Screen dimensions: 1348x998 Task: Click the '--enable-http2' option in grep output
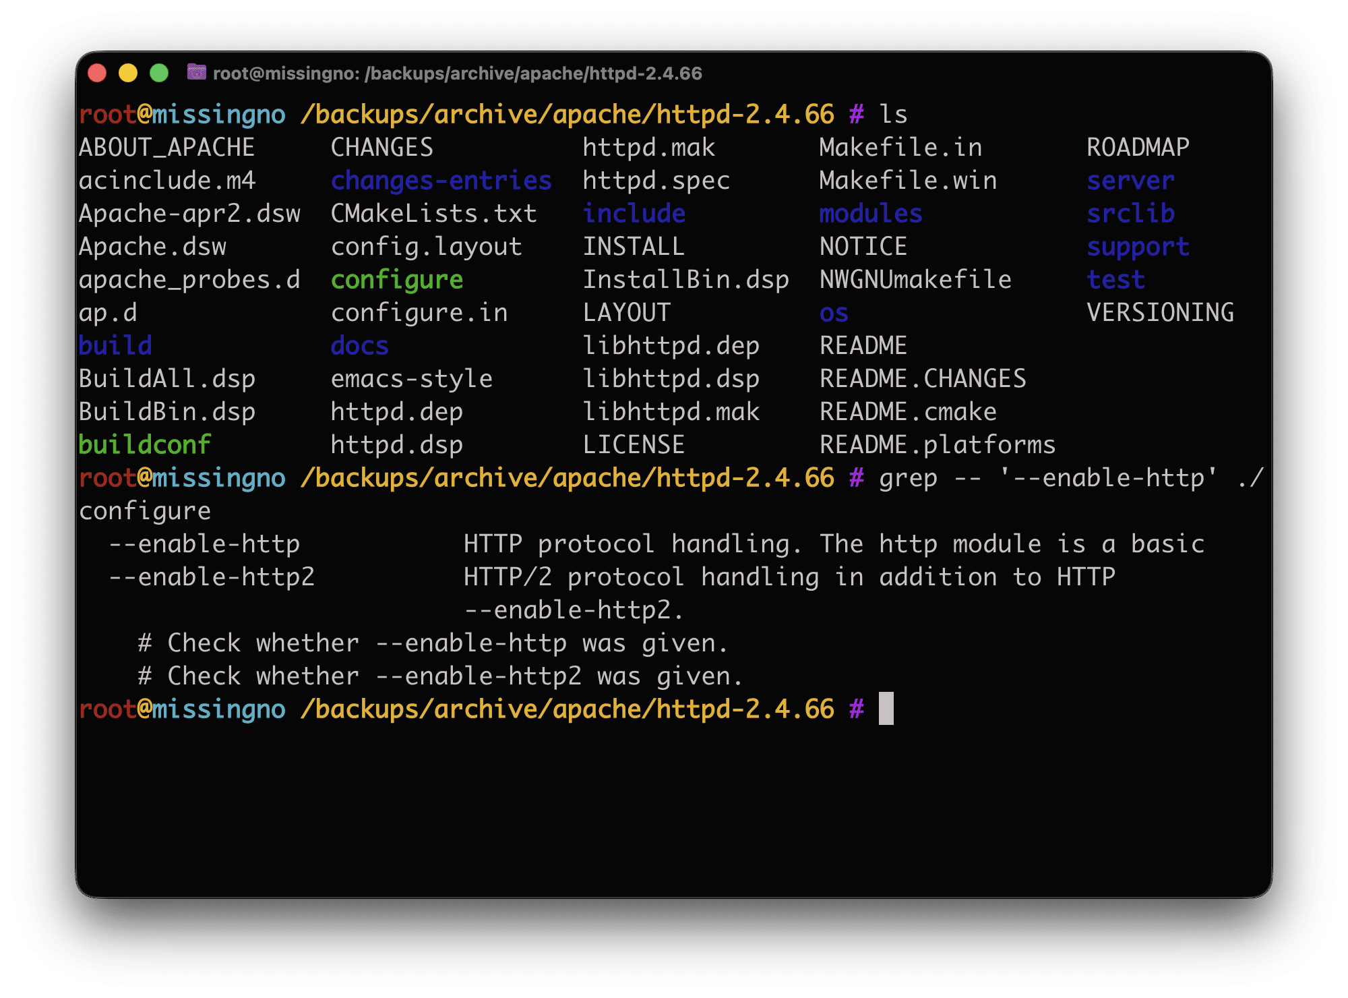point(212,577)
